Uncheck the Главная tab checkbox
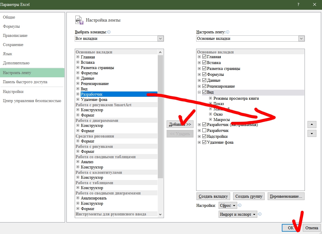The image size is (322, 234). coord(204,57)
